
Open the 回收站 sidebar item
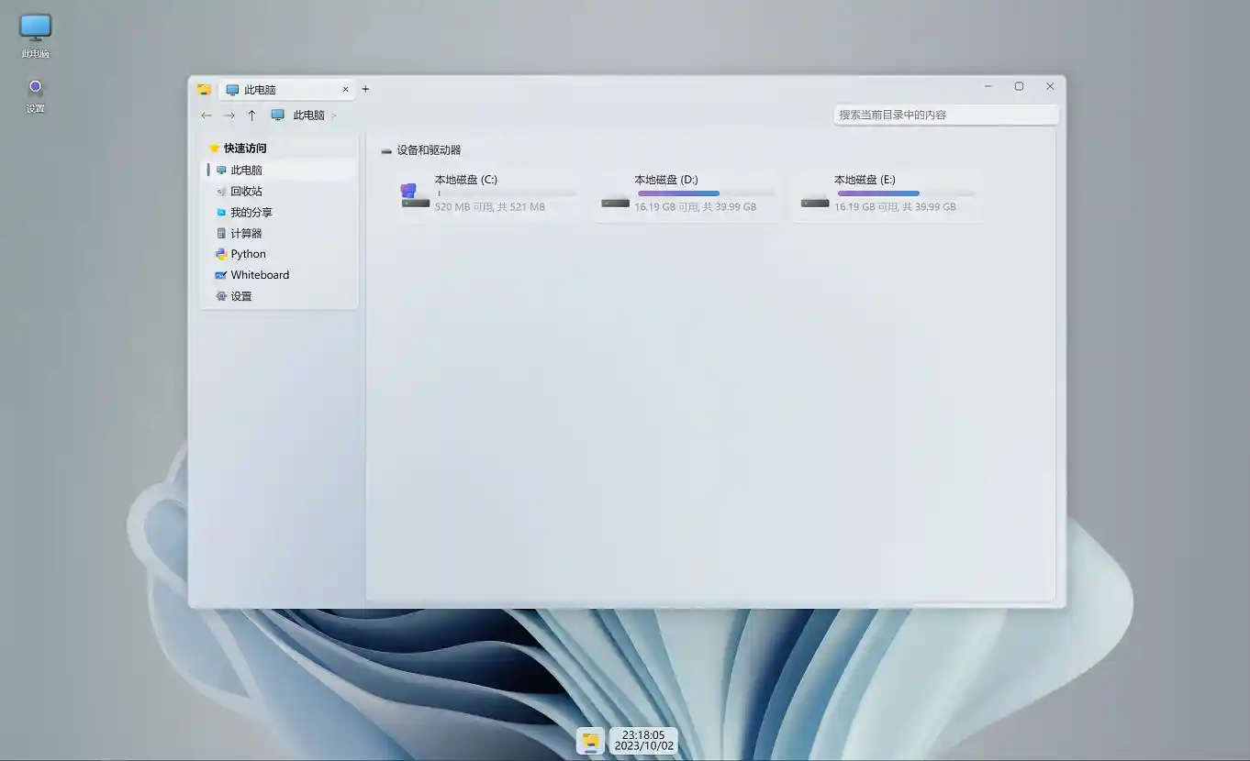pos(246,192)
